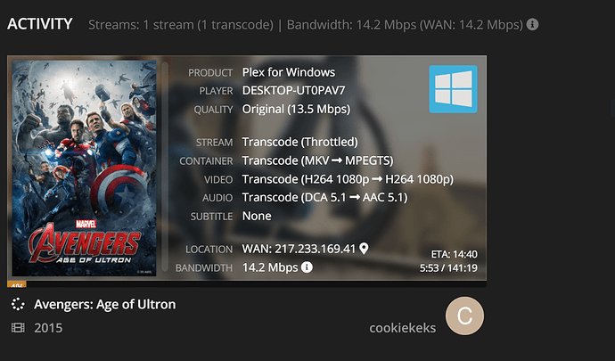The height and width of the screenshot is (361, 615).
Task: Click the ACTIVITY heading
Action: tap(40, 23)
